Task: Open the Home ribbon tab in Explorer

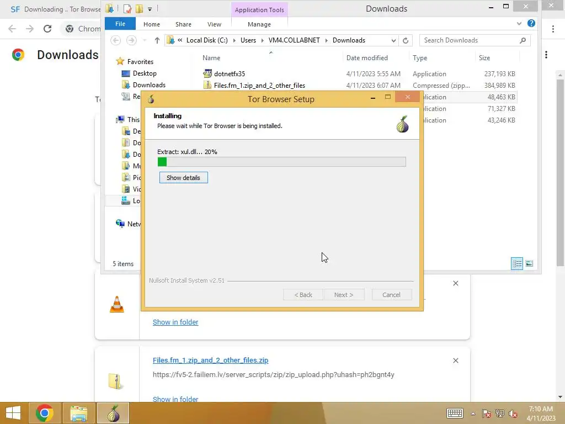Action: point(151,24)
